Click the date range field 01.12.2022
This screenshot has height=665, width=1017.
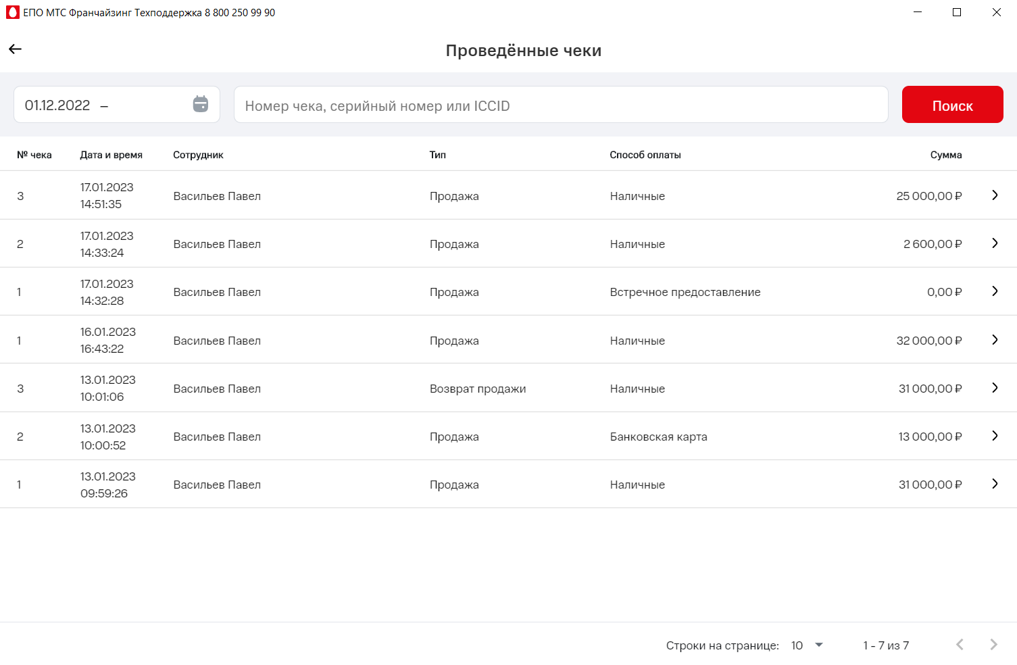pos(117,105)
